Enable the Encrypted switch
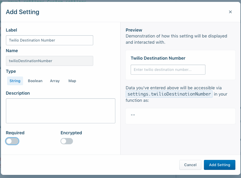Viewport: 241px width, 178px height. tap(67, 141)
